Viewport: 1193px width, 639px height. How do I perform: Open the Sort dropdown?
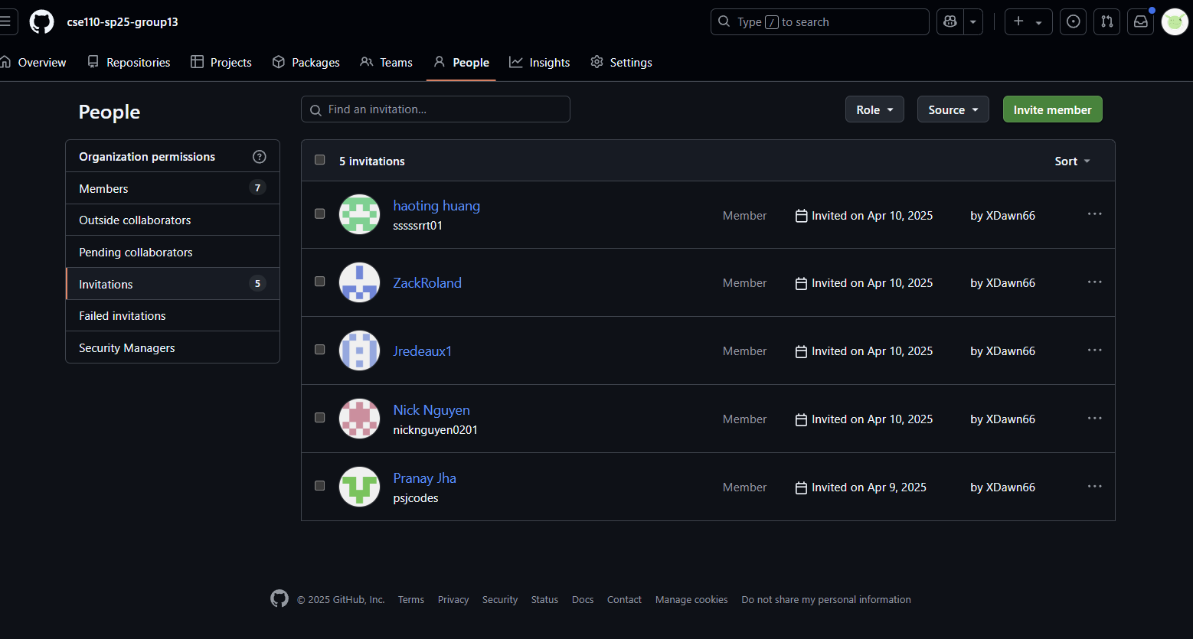1072,161
